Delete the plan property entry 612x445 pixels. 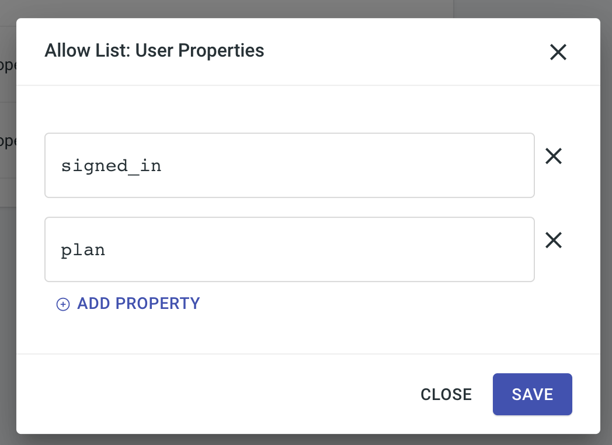[554, 240]
